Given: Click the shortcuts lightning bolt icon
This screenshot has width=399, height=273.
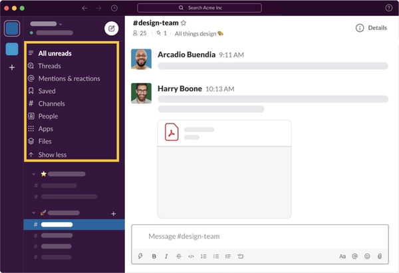Looking at the screenshot, I should pyautogui.click(x=140, y=256).
